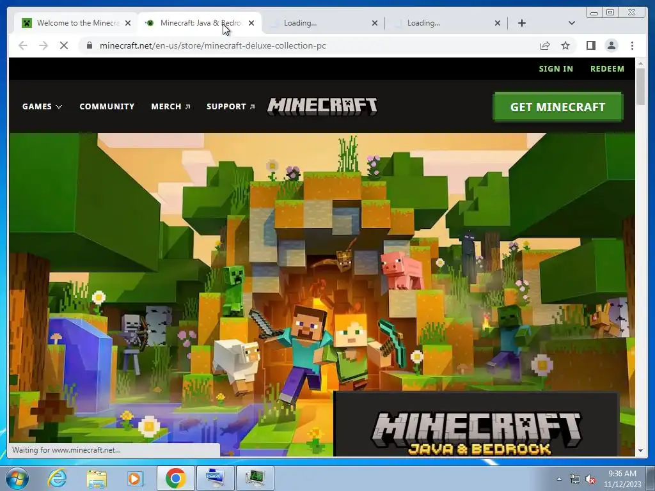Open the Chrome three-dot menu
This screenshot has height=491, width=655.
click(x=632, y=45)
